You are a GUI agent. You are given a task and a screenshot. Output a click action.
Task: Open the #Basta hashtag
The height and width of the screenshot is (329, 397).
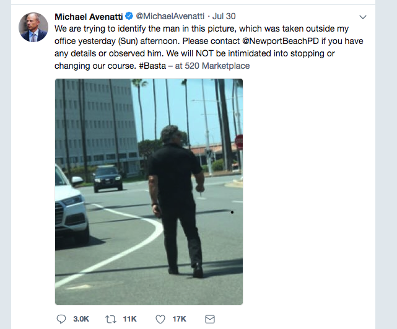pyautogui.click(x=152, y=66)
